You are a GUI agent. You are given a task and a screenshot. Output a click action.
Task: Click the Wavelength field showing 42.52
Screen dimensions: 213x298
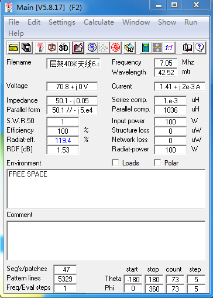coord(166,73)
